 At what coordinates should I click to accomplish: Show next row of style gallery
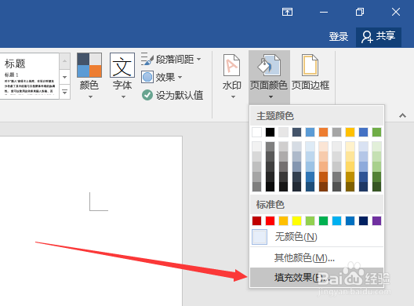(x=64, y=77)
